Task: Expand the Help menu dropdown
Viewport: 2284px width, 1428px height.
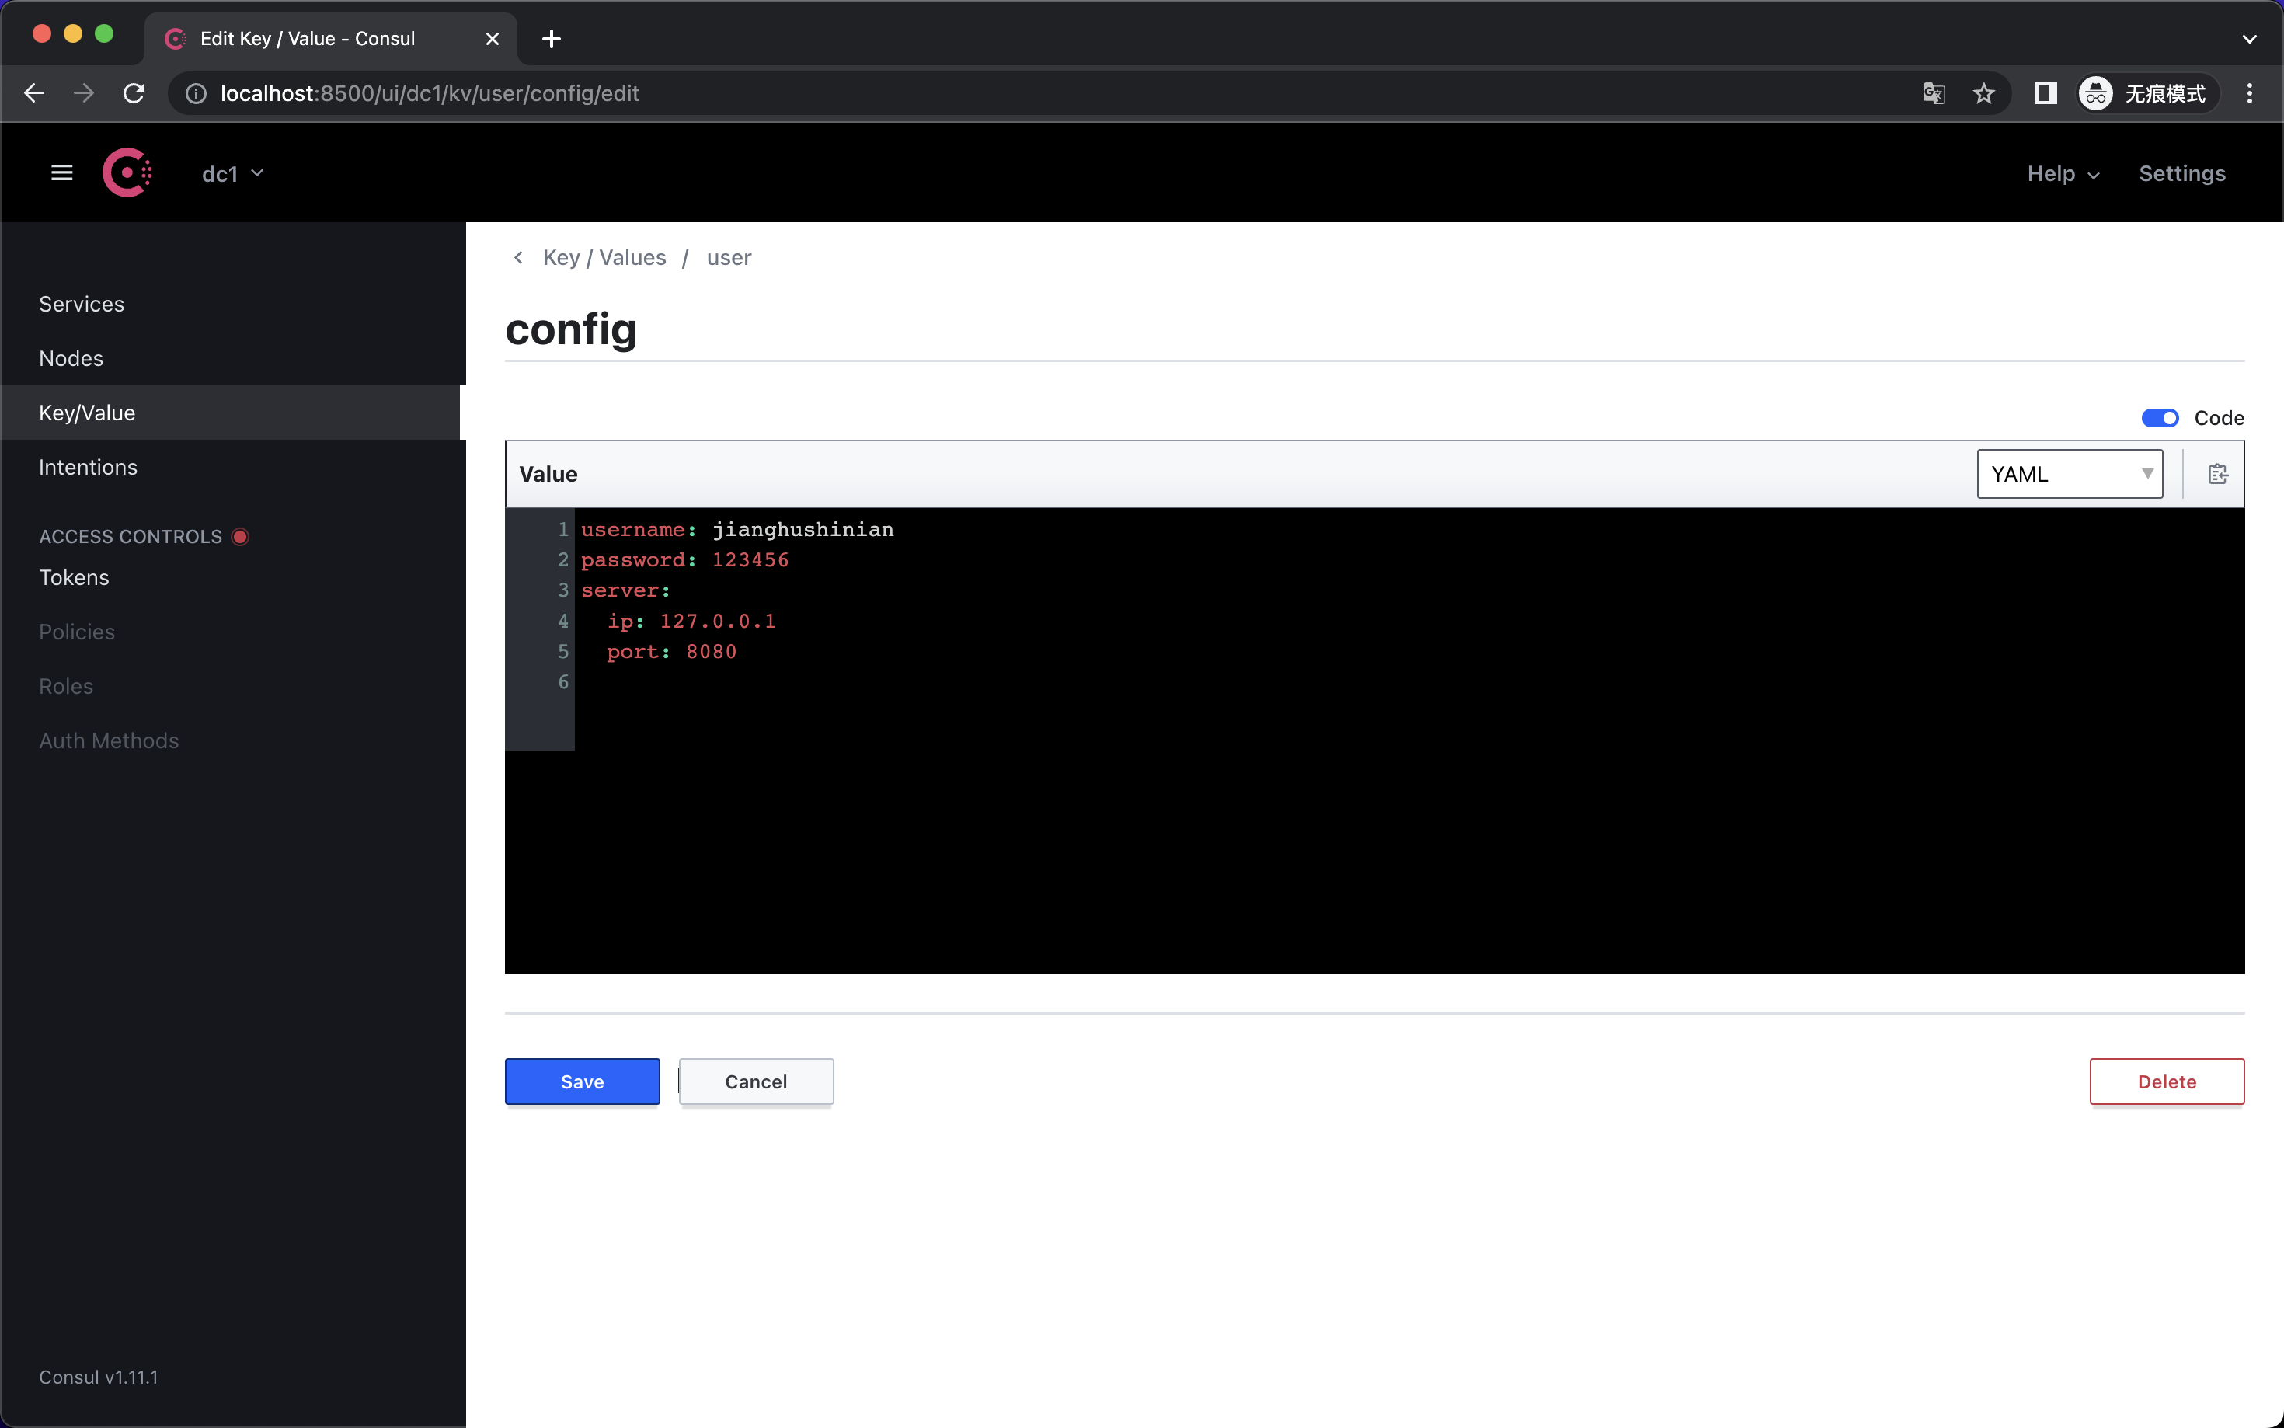Action: (2062, 172)
